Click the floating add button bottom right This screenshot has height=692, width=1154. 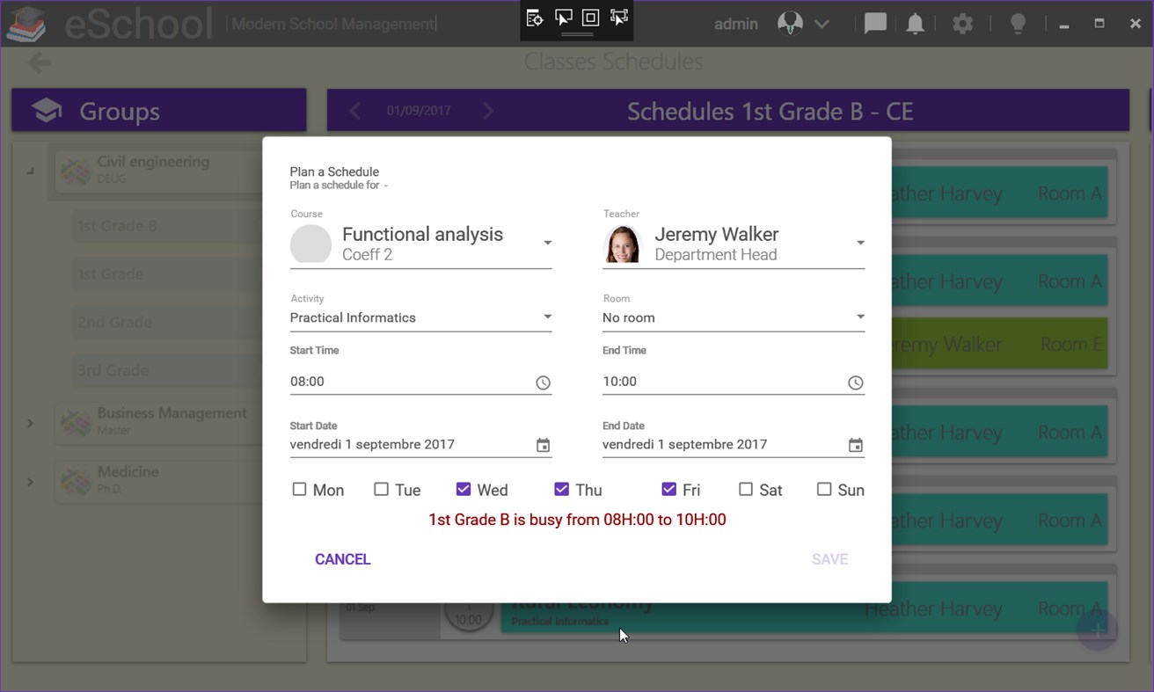(x=1098, y=630)
